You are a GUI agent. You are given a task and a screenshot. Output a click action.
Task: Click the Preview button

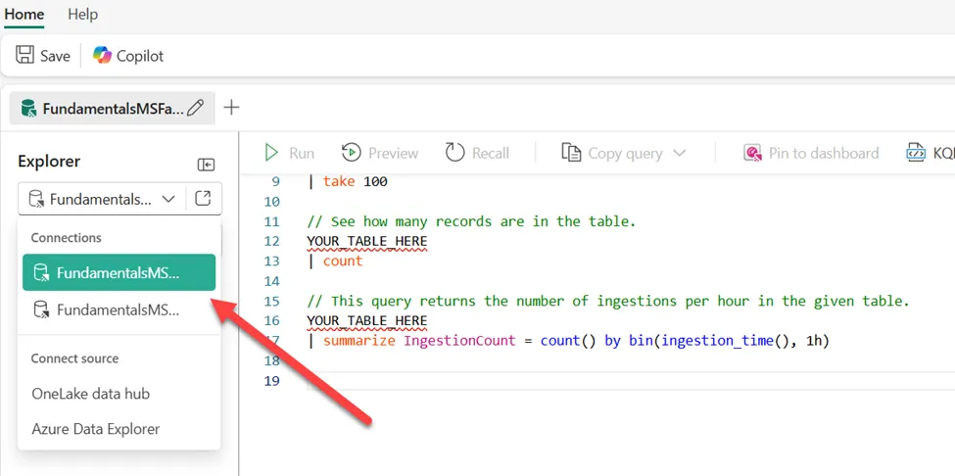point(380,153)
